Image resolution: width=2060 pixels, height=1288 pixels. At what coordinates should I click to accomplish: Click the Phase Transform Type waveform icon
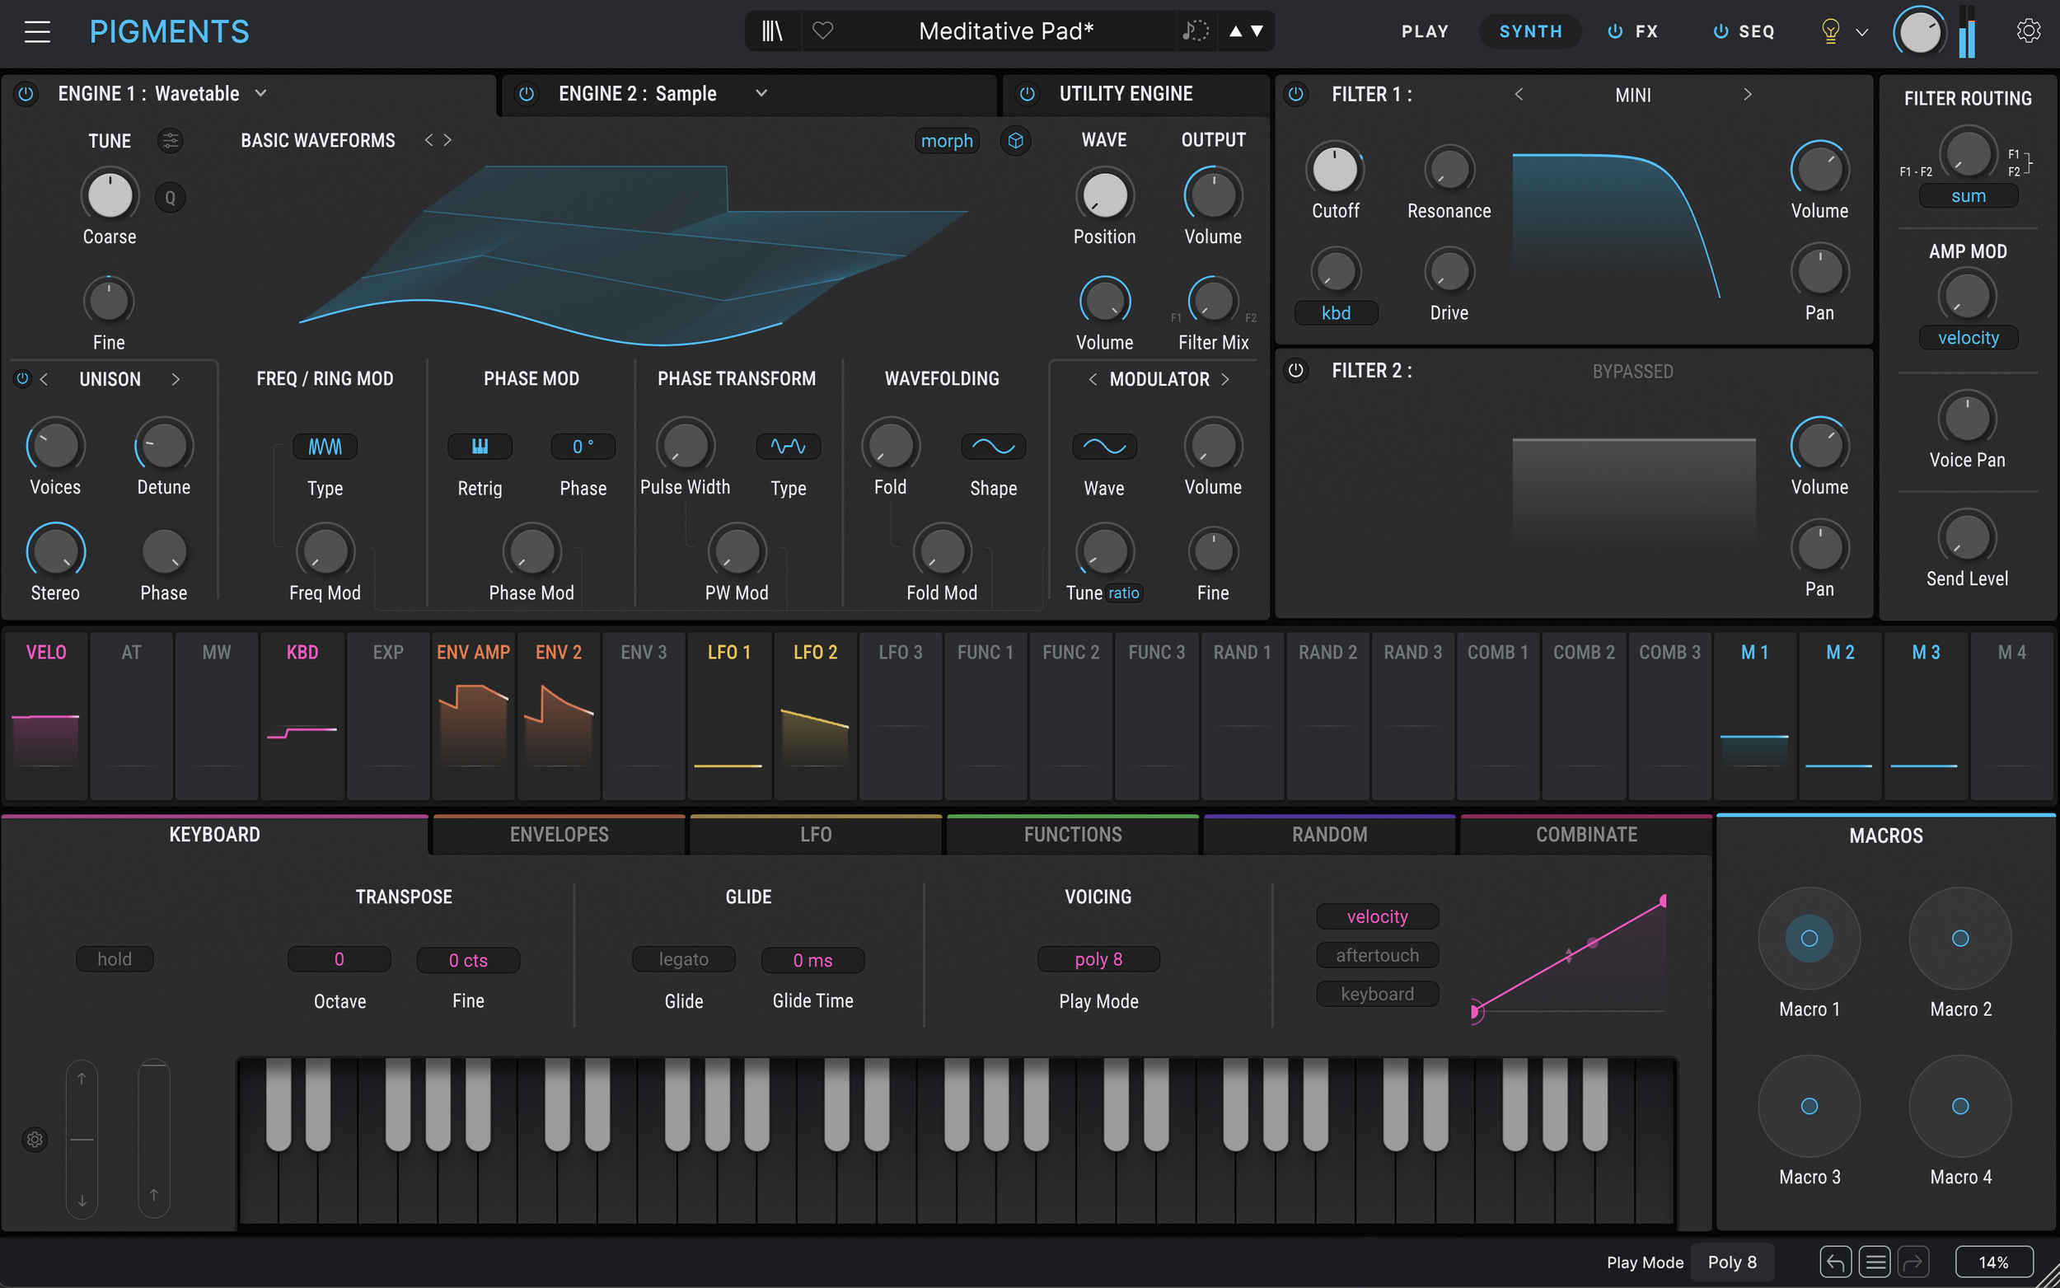(789, 447)
